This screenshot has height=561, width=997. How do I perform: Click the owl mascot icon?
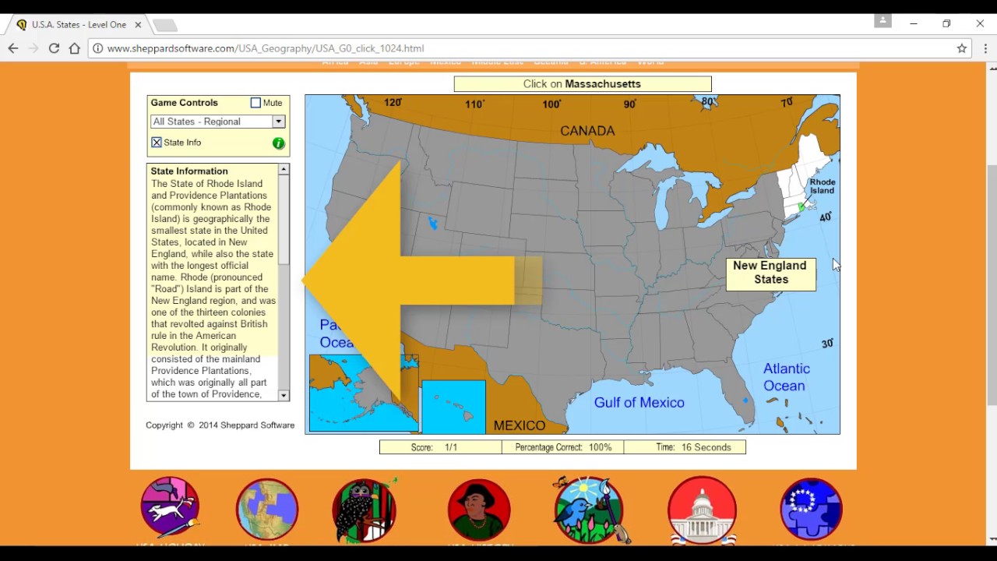(x=365, y=510)
